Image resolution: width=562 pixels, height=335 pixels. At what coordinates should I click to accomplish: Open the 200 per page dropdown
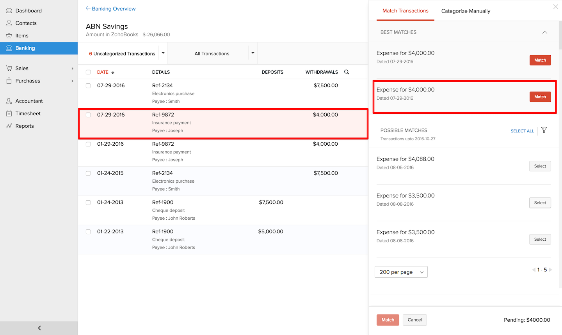pos(401,272)
